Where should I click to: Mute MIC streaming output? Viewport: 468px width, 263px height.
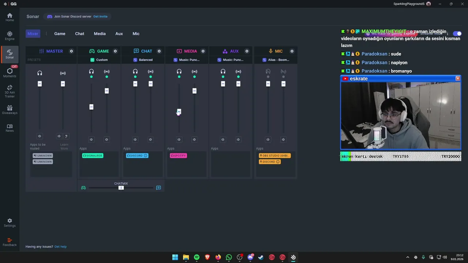(283, 140)
